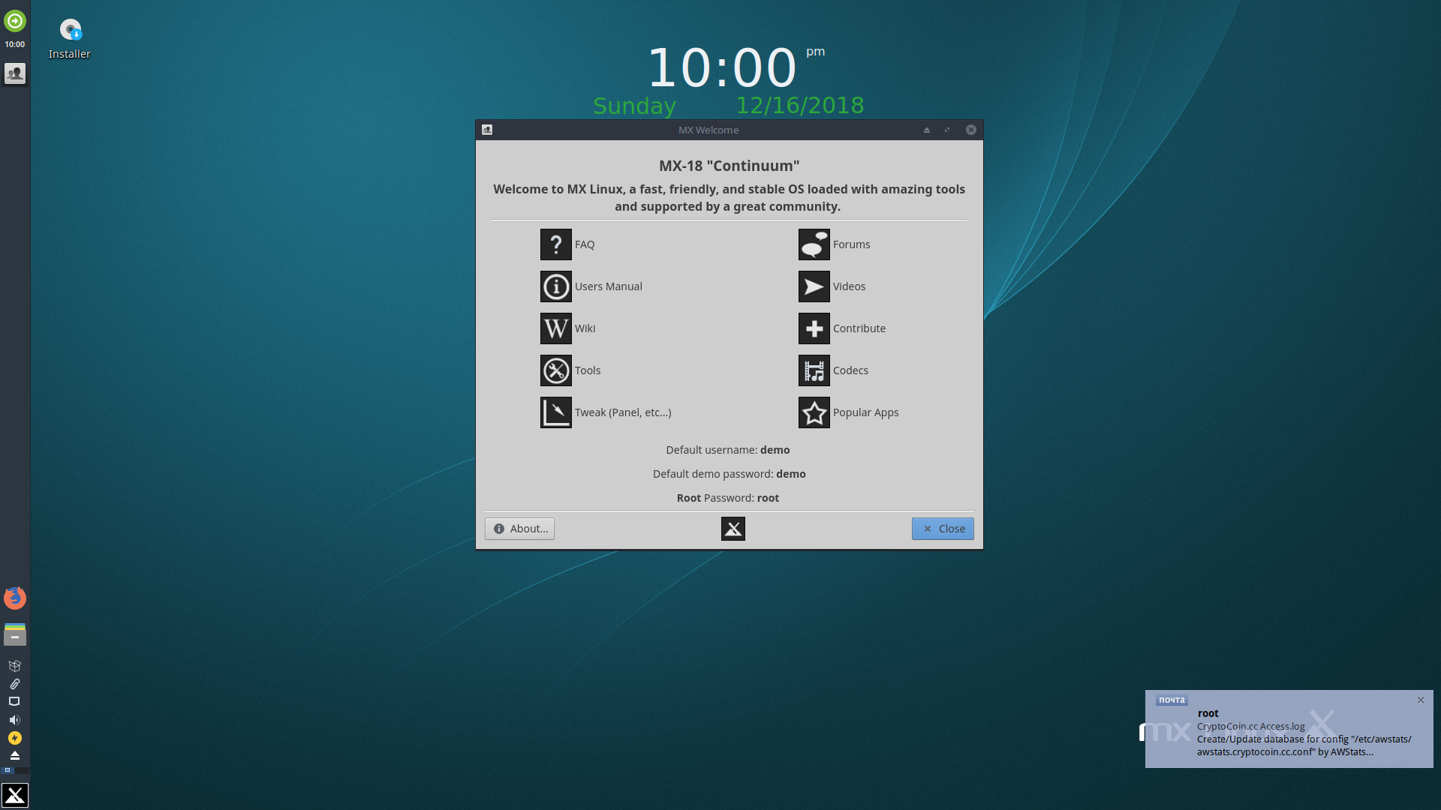Click the Forums label

(852, 244)
